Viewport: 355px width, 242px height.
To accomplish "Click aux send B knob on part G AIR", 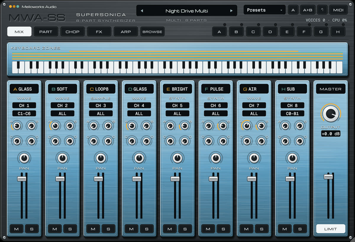I will point(261,126).
